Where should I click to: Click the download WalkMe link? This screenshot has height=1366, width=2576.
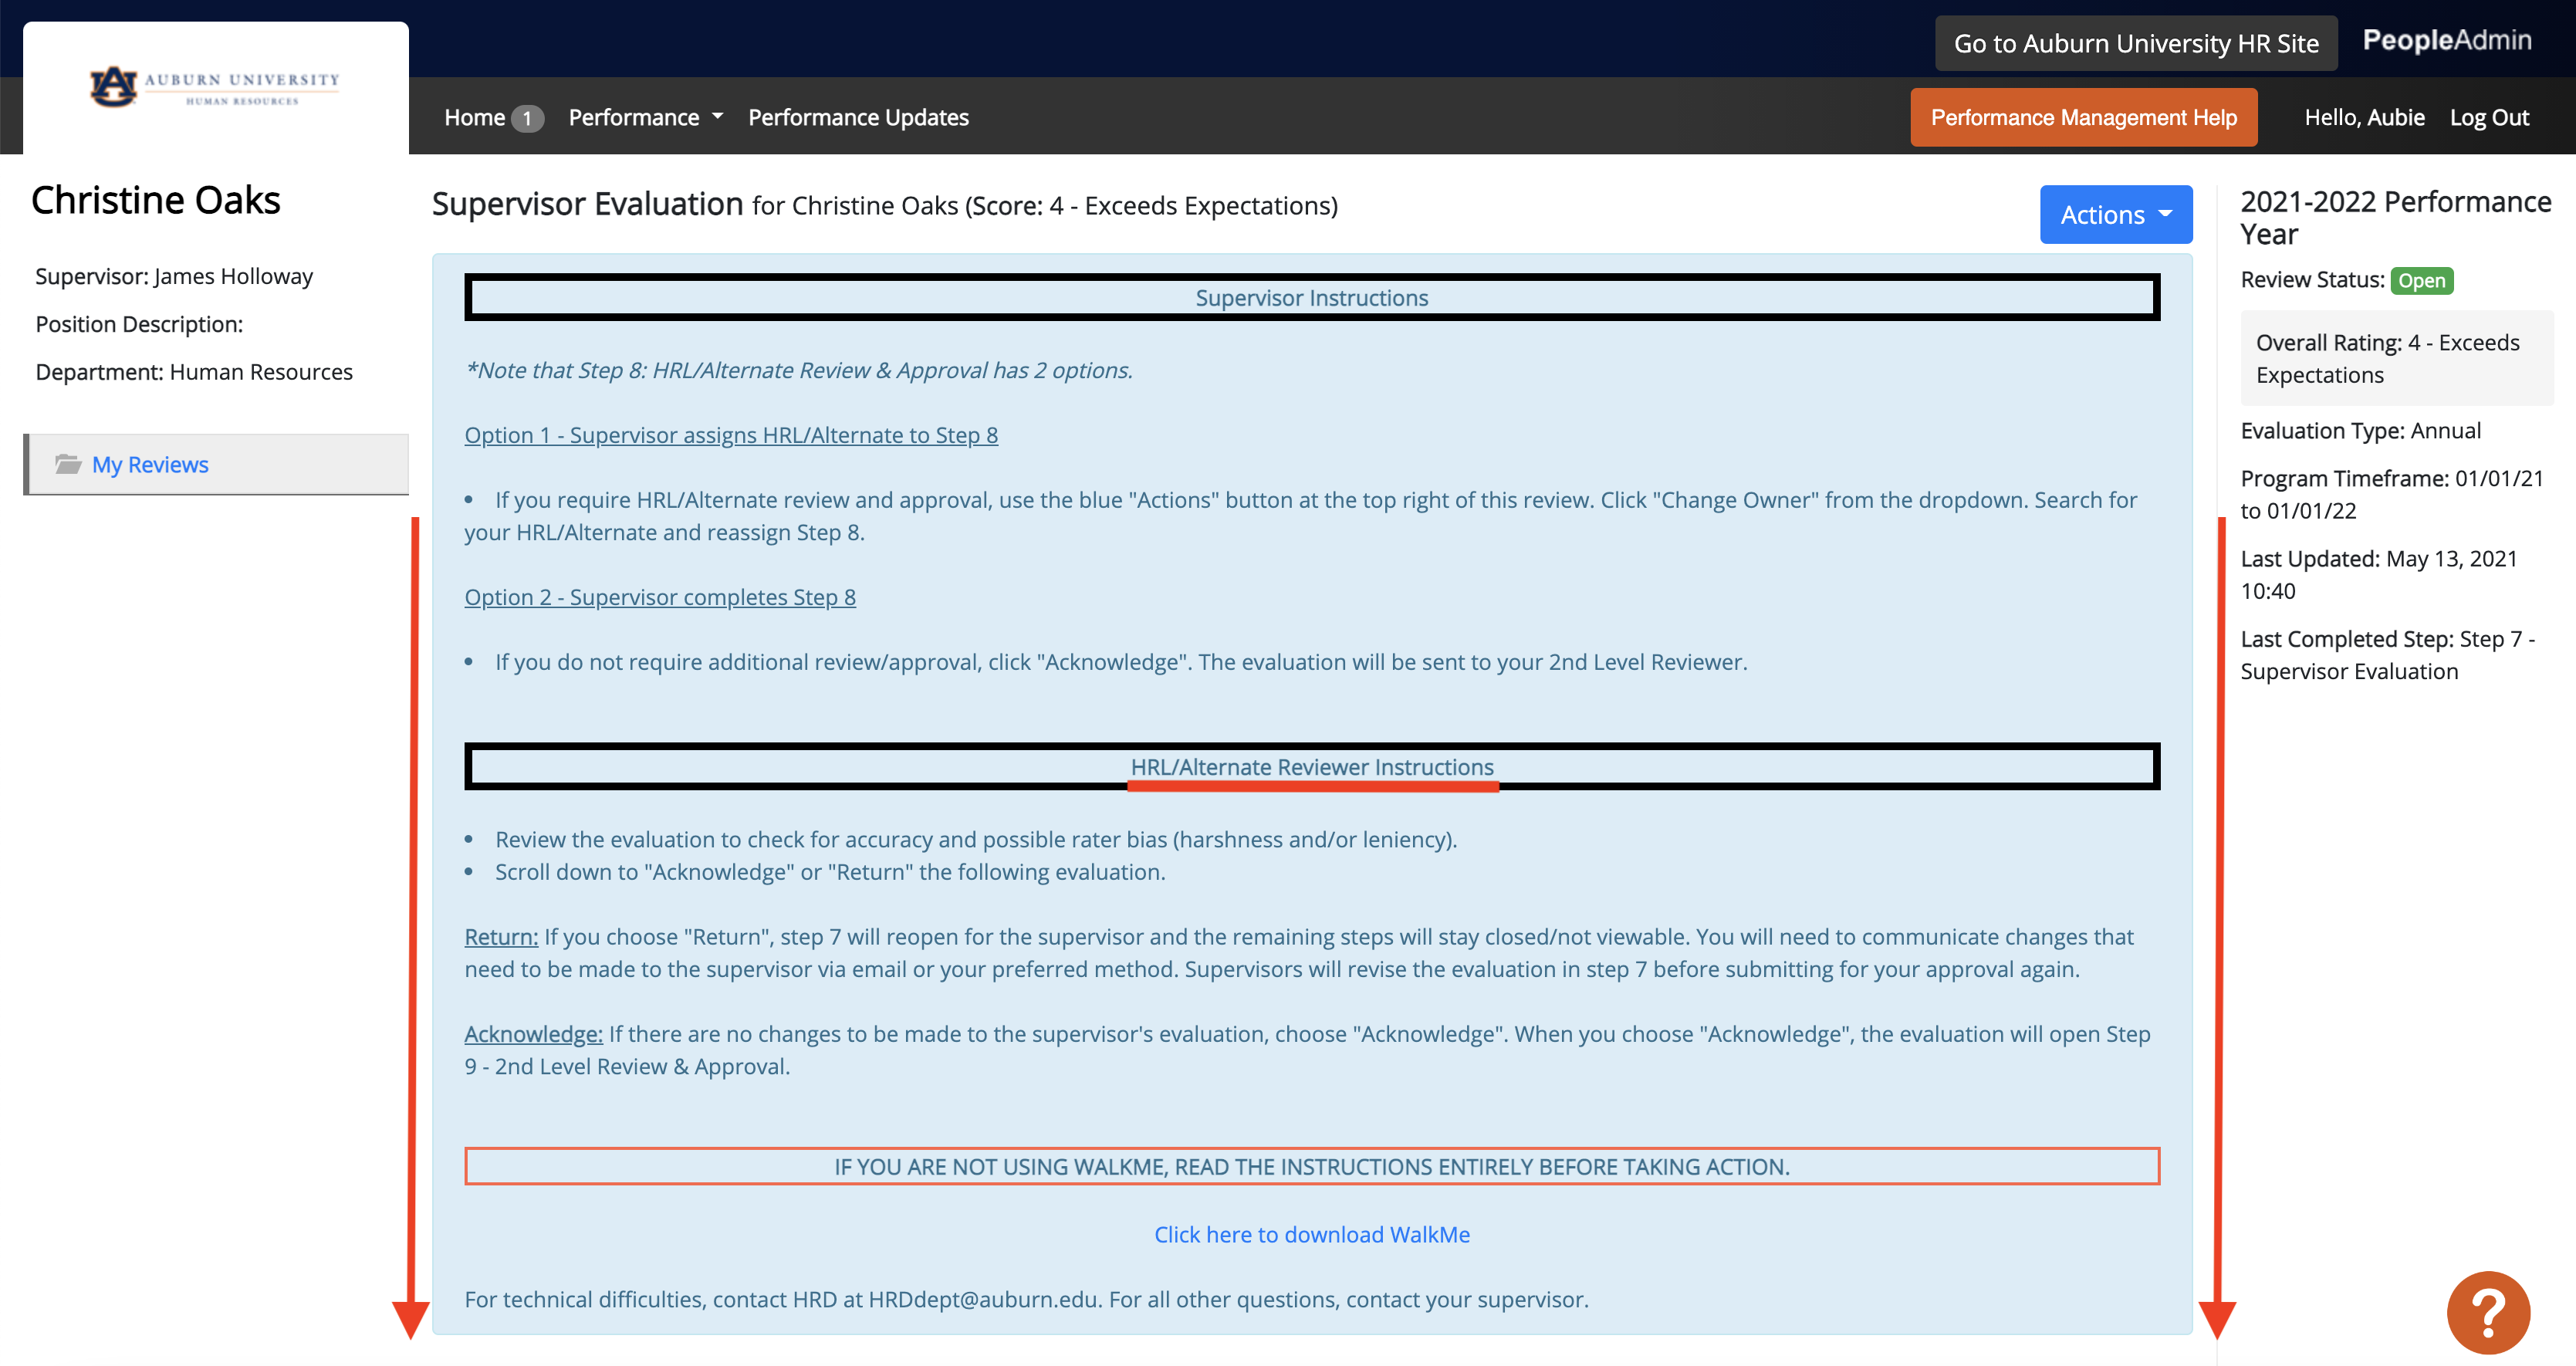tap(1312, 1234)
